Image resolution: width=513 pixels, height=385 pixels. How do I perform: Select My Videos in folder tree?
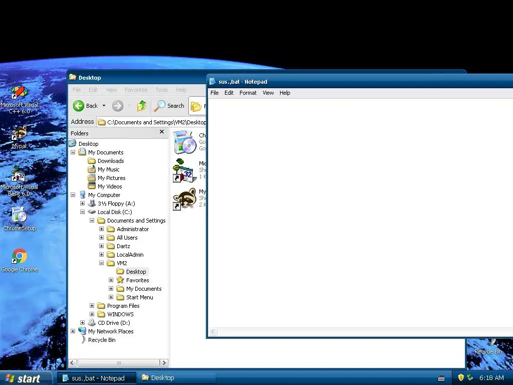pos(105,186)
